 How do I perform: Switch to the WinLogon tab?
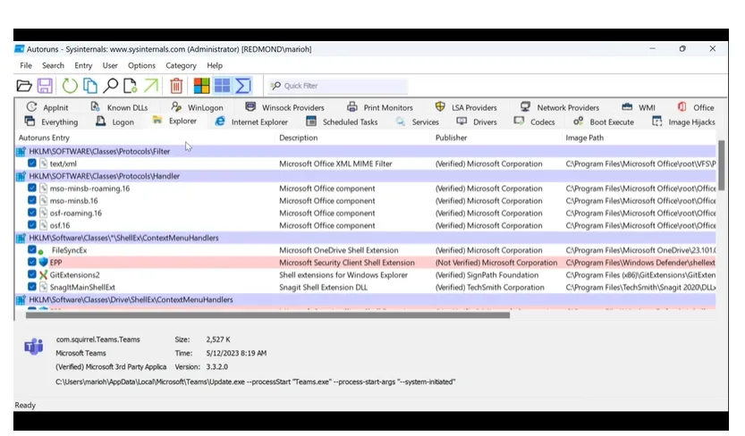[x=197, y=107]
